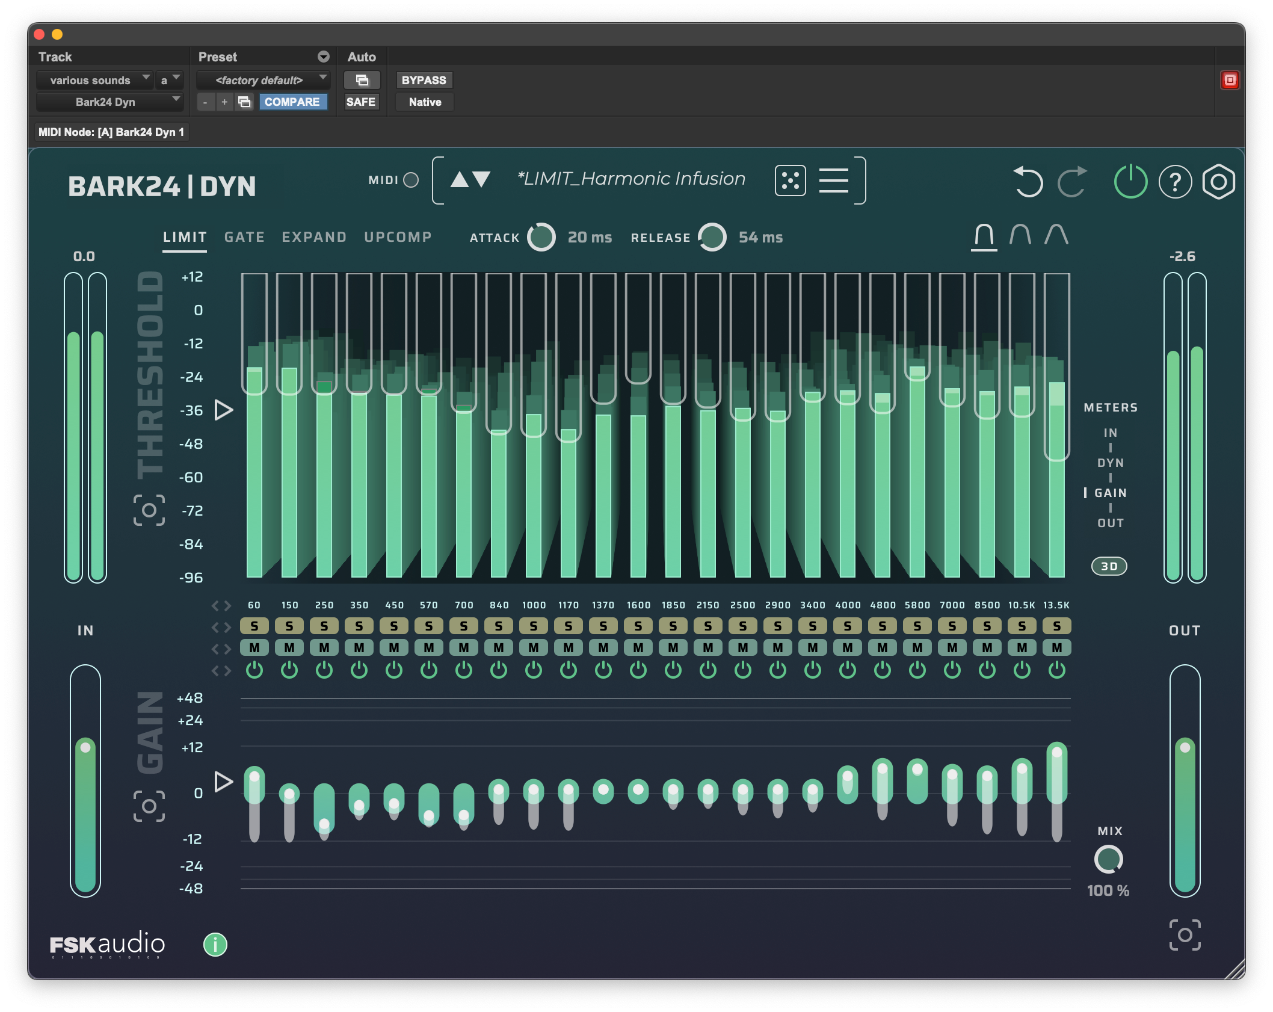
Task: Click the arrows beside the solo row
Action: click(x=221, y=627)
